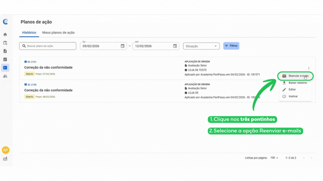Select Reenviar e-mails in the menu
The image size is (323, 181).
(x=295, y=76)
